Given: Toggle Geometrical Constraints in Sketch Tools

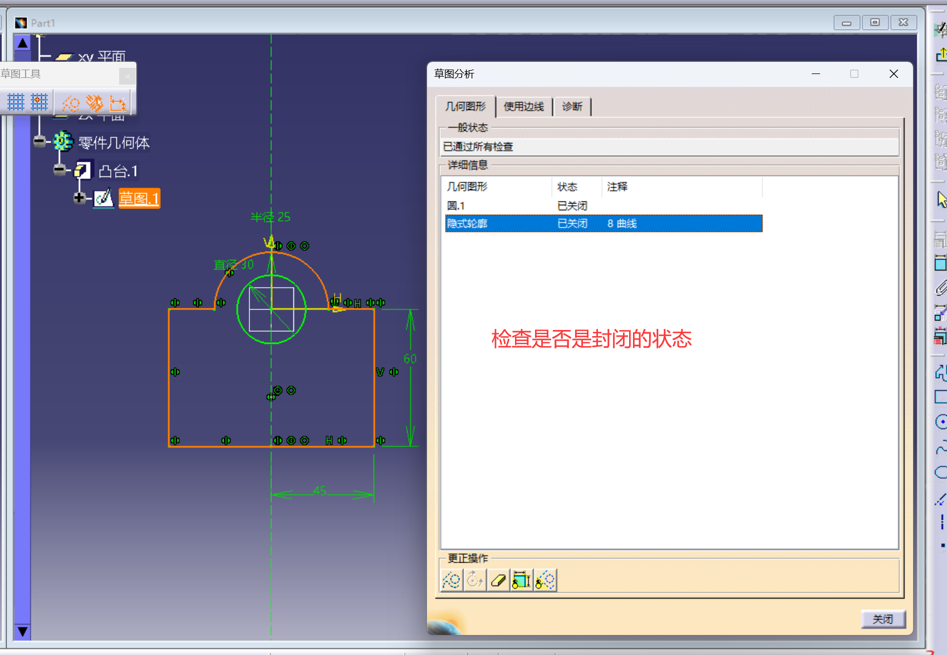Looking at the screenshot, I should 94,104.
